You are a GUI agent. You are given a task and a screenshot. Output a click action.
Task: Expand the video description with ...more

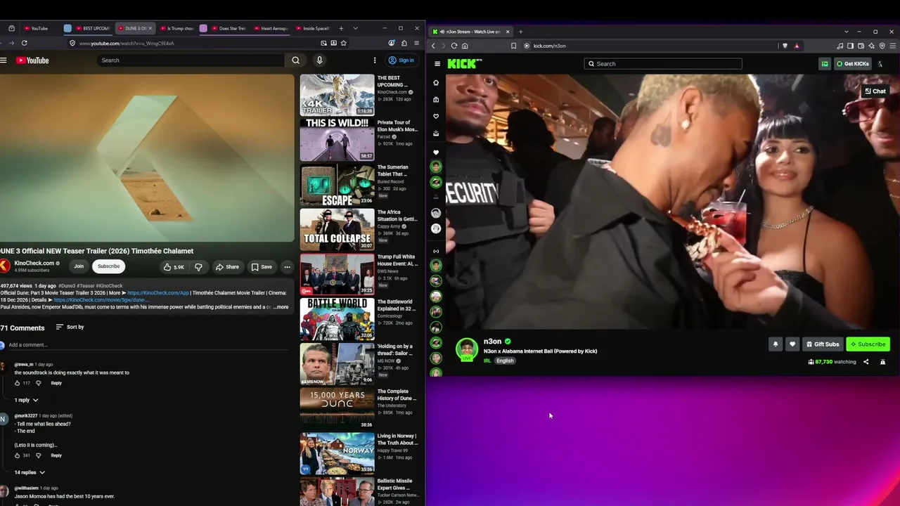point(281,307)
